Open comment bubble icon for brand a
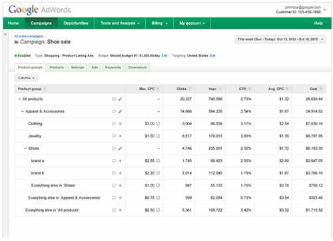333x241 pixels. pyautogui.click(x=114, y=160)
